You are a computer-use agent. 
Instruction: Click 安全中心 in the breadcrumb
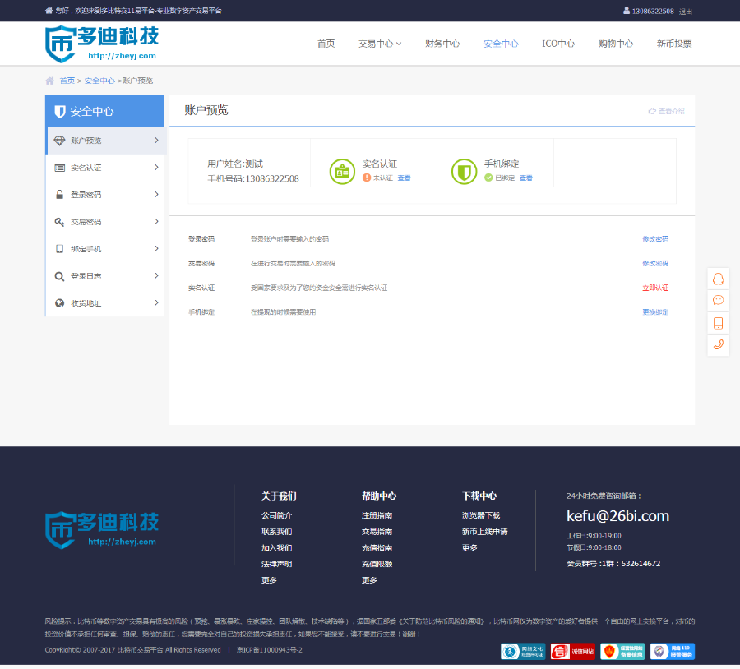click(99, 81)
